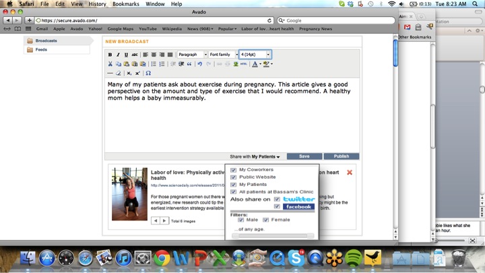The image size is (485, 273).
Task: Expand the Popular bookmarks menu
Action: pyautogui.click(x=227, y=29)
